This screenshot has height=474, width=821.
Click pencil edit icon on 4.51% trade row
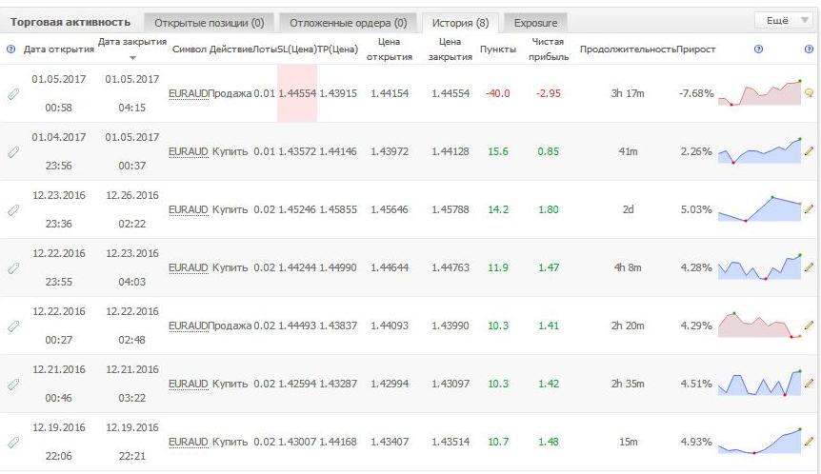pos(809,384)
